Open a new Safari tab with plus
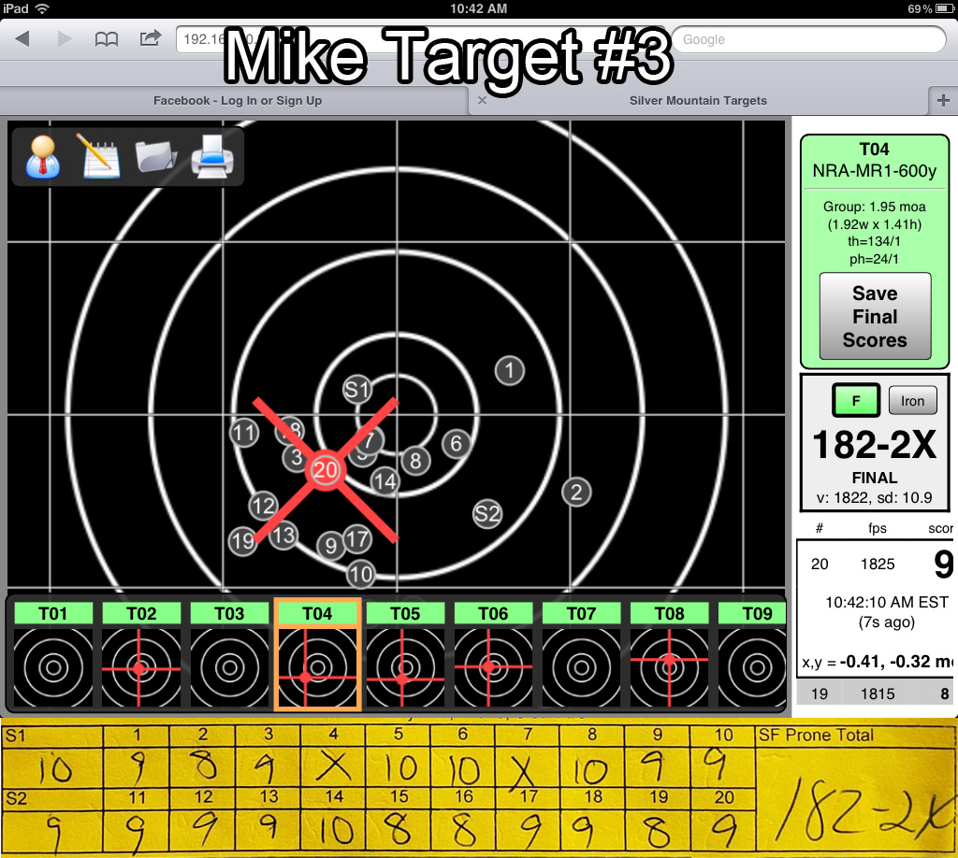The width and height of the screenshot is (958, 858). pos(943,100)
